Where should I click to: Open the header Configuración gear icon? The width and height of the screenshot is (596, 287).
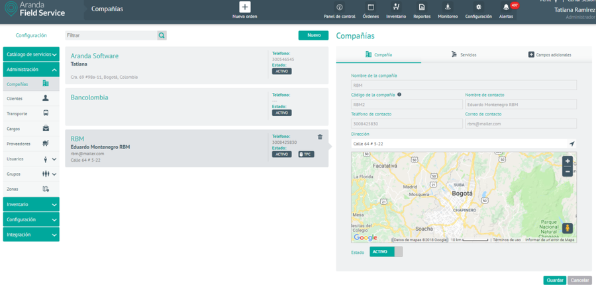pos(478,7)
